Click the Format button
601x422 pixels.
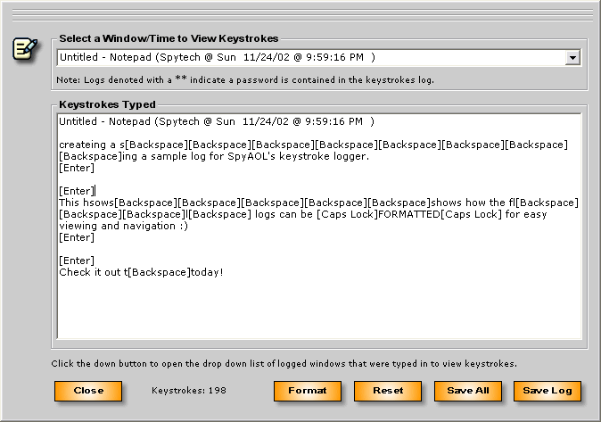pyautogui.click(x=307, y=391)
